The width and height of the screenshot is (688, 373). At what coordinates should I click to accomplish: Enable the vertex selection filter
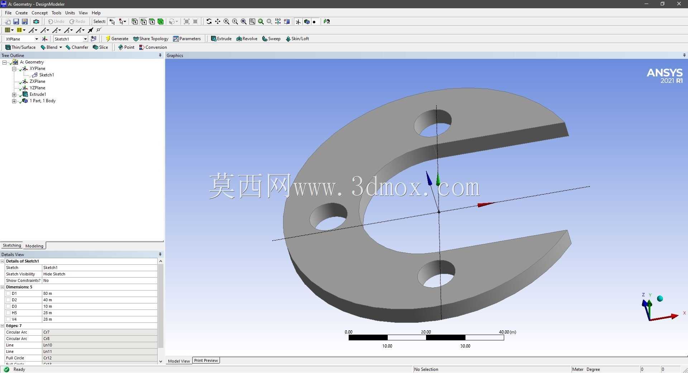(134, 22)
